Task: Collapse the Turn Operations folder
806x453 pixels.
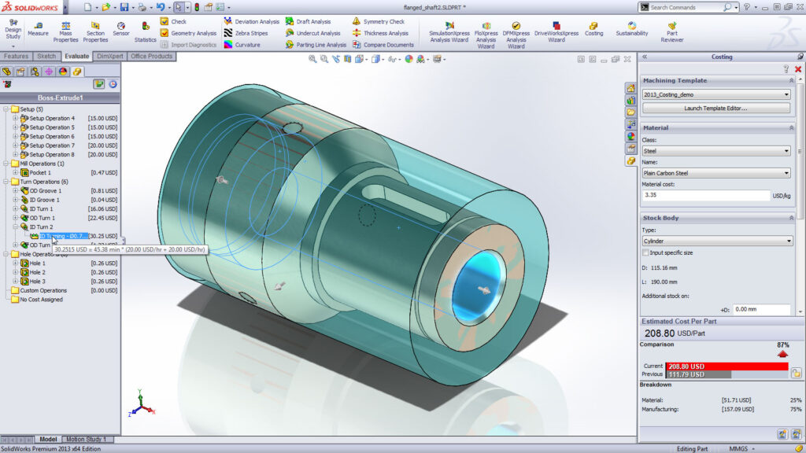Action: [x=6, y=182]
